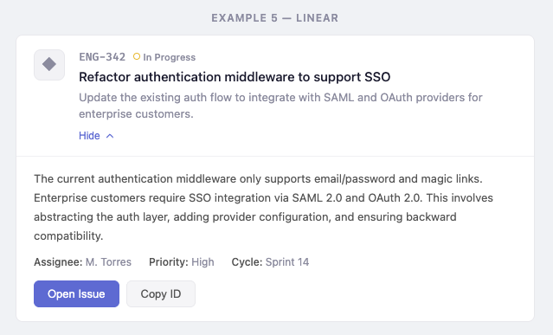Click the issue summary about SAML and OAuth
This screenshot has width=553, height=335.
pos(280,106)
